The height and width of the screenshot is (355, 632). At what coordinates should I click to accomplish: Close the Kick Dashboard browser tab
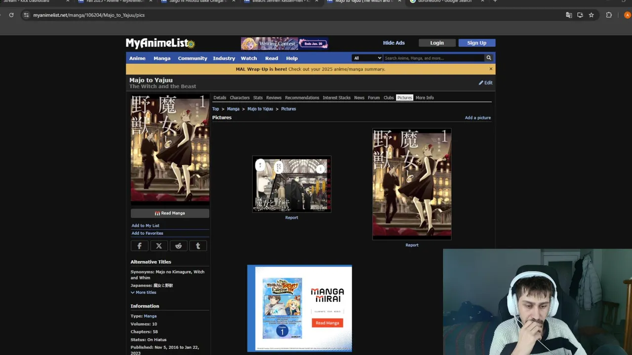[x=68, y=1]
